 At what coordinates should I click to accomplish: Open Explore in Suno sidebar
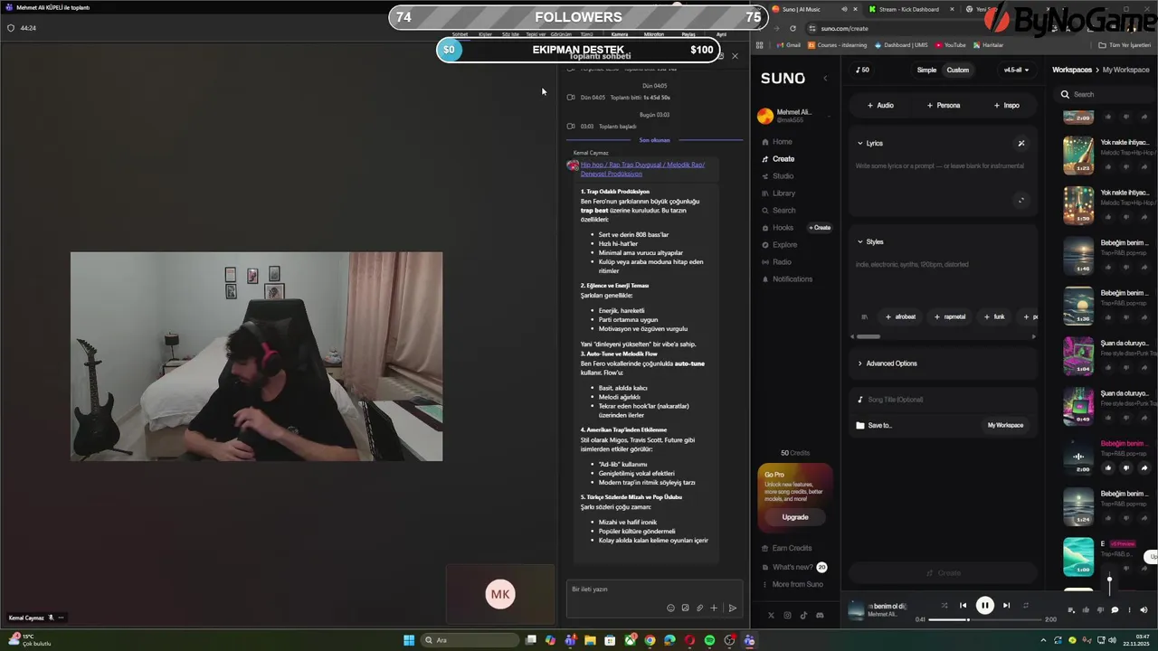779,245
